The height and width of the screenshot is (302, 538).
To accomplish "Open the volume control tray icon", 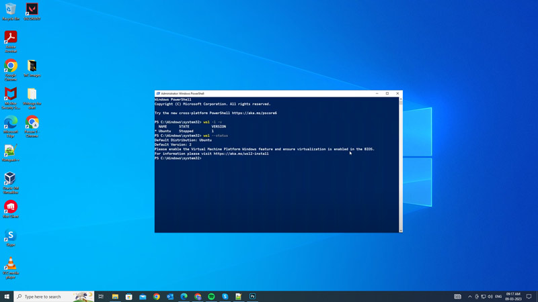I will click(490, 297).
